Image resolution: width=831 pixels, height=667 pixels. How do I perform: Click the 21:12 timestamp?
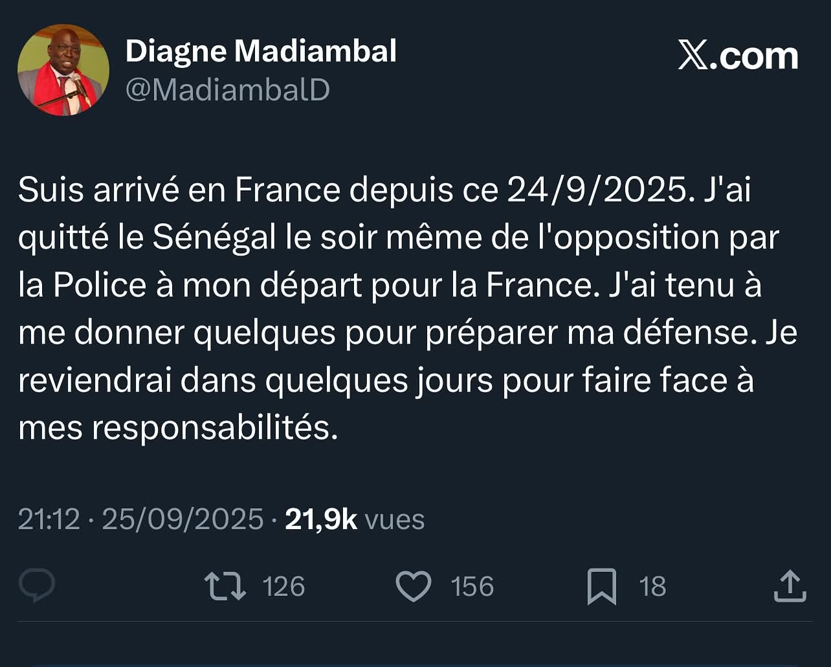click(x=49, y=519)
